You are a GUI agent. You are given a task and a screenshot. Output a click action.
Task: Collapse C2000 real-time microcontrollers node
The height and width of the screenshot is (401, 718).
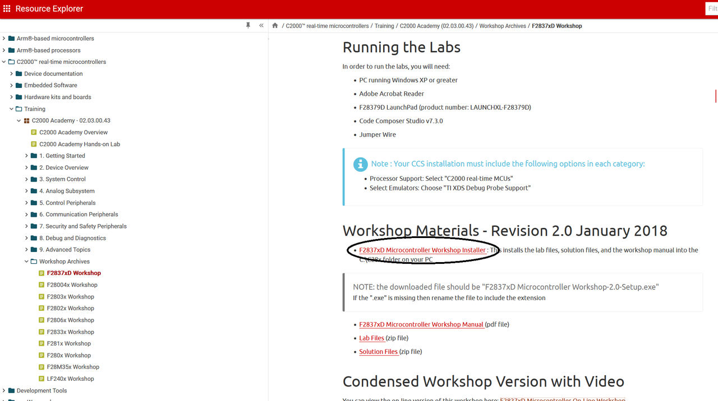tap(4, 62)
